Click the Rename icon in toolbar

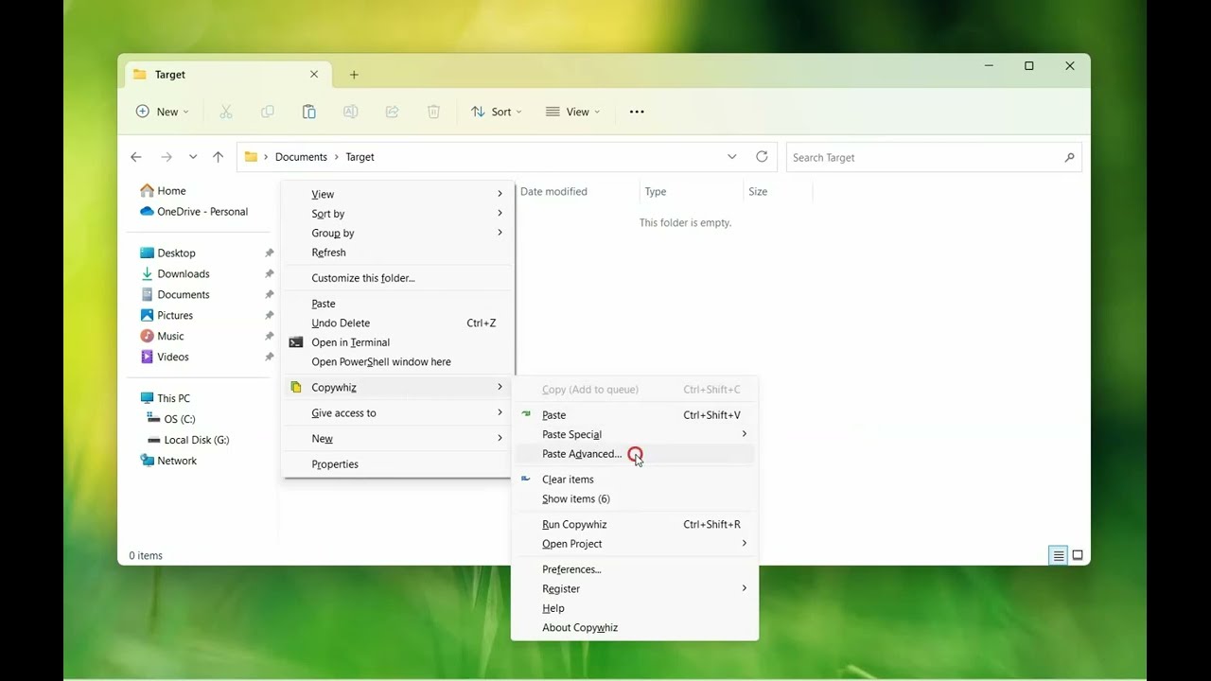(x=351, y=112)
